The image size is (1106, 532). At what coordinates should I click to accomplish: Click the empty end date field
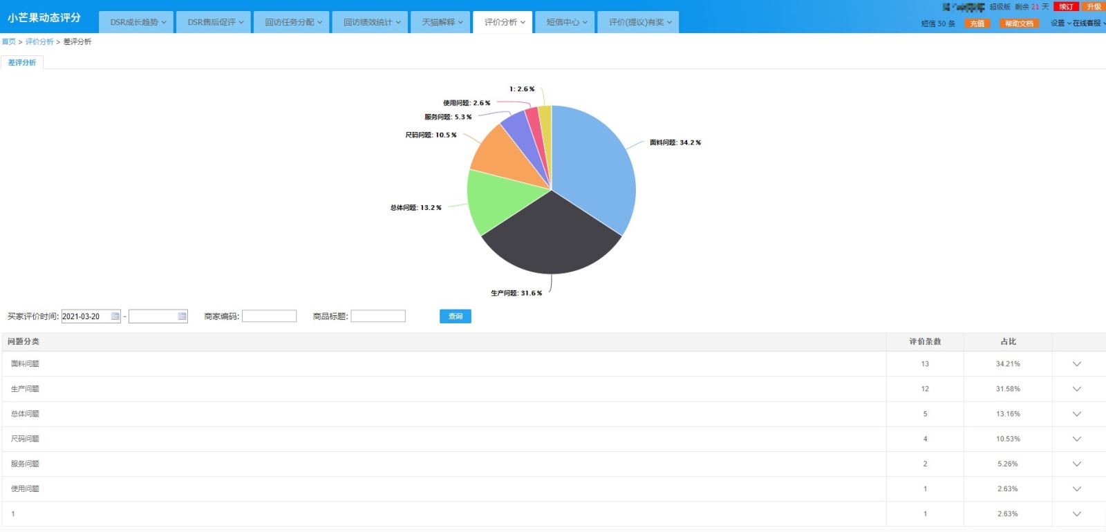[158, 316]
